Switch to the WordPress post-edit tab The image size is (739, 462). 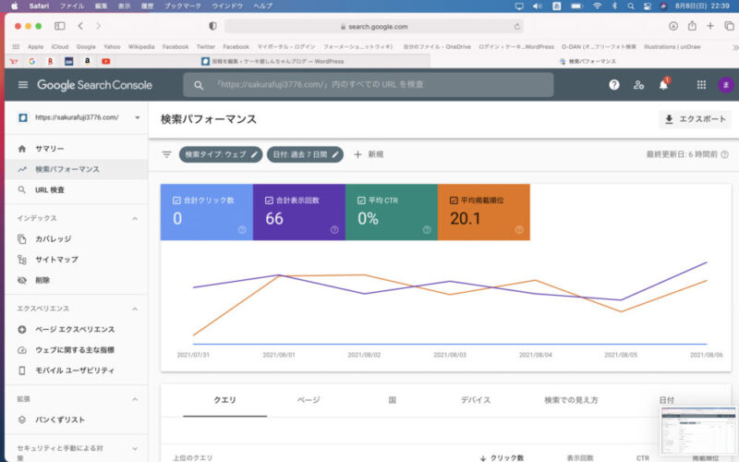pos(273,61)
